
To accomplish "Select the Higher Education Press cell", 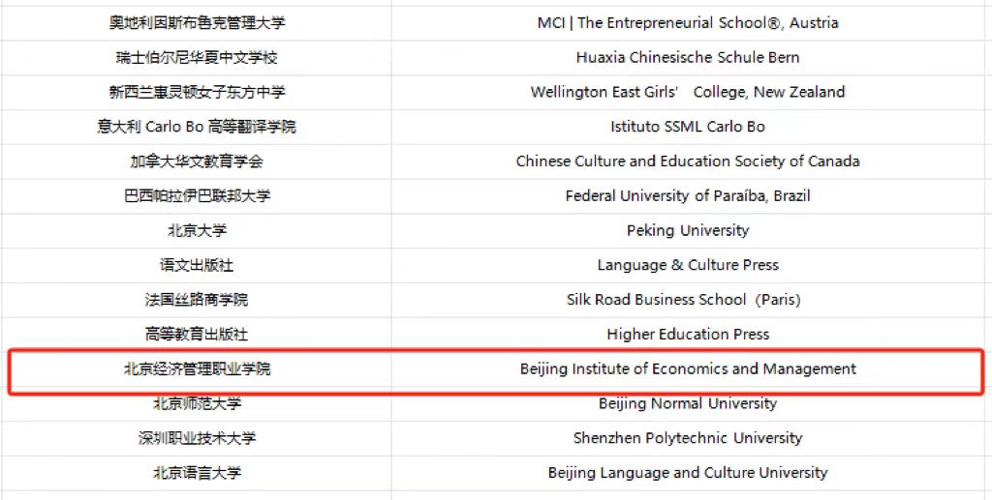I will pyautogui.click(x=688, y=335).
